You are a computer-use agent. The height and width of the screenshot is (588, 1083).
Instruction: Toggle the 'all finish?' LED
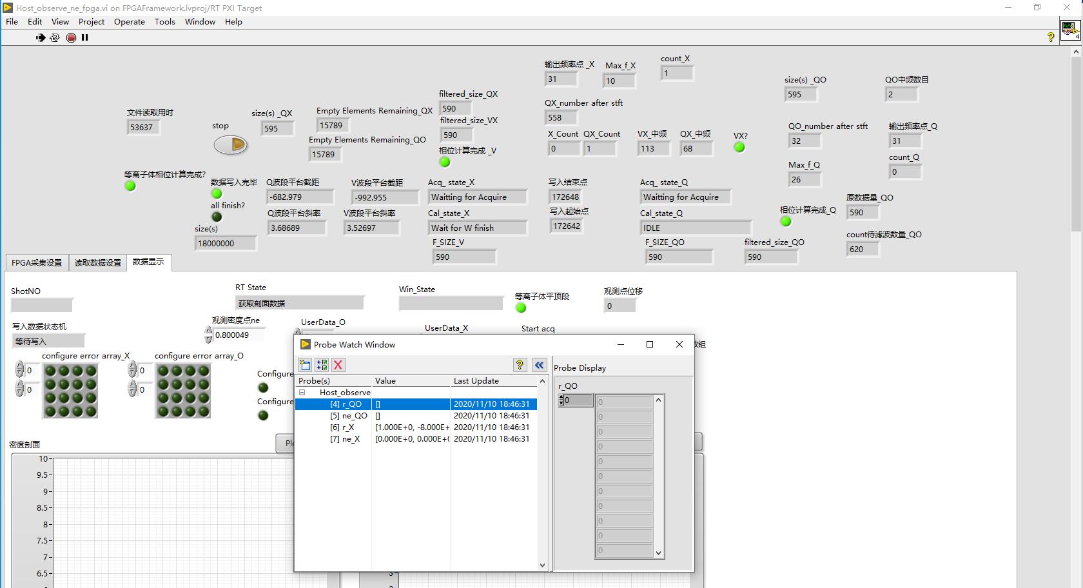[217, 217]
